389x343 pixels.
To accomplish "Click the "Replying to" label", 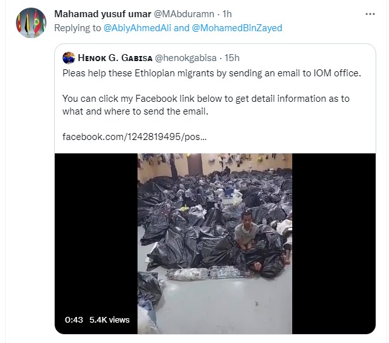I will point(78,28).
